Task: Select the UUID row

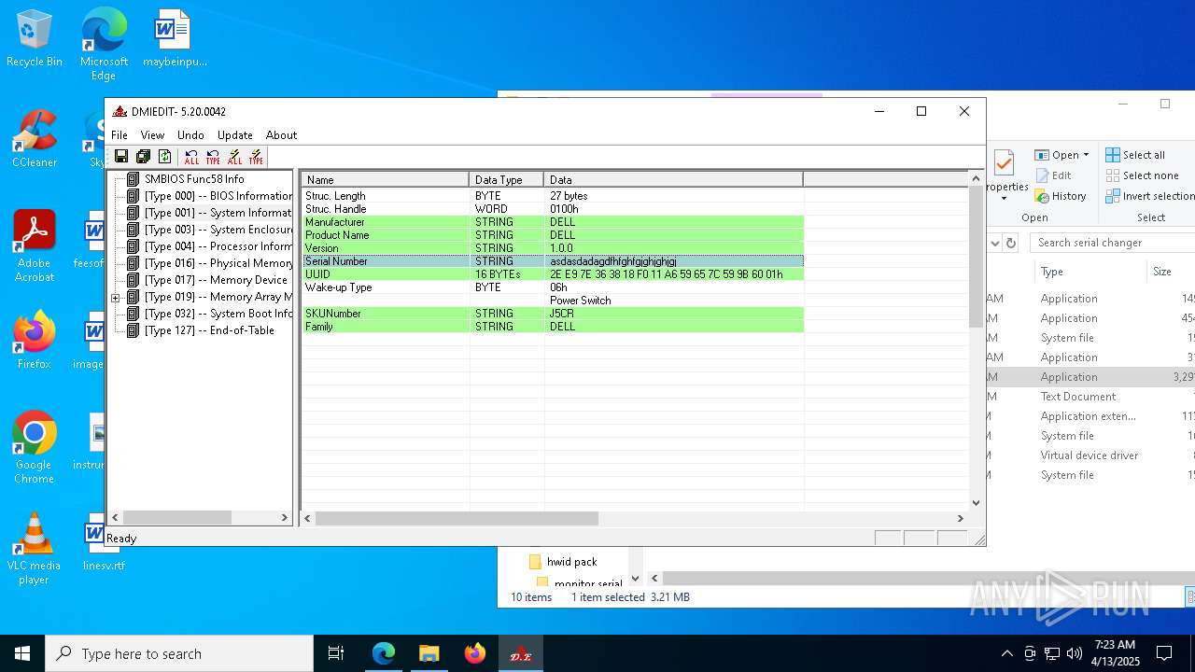Action: point(553,274)
